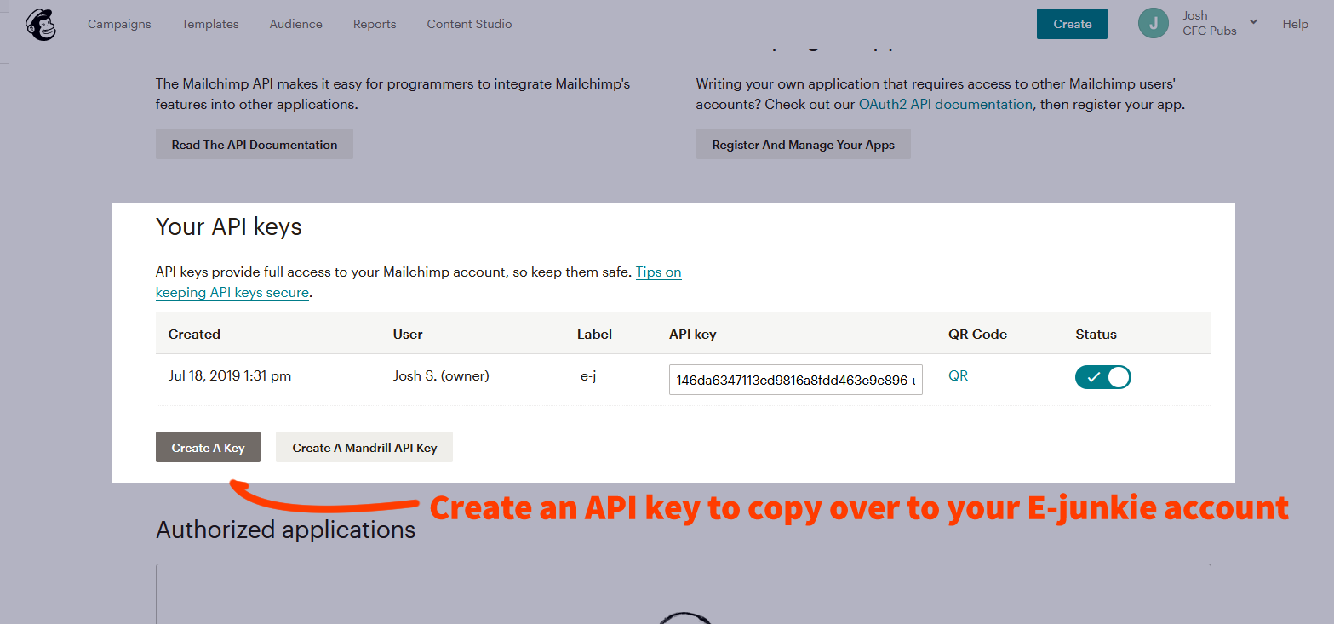The height and width of the screenshot is (624, 1334).
Task: Open the Campaigns menu
Action: [x=119, y=24]
